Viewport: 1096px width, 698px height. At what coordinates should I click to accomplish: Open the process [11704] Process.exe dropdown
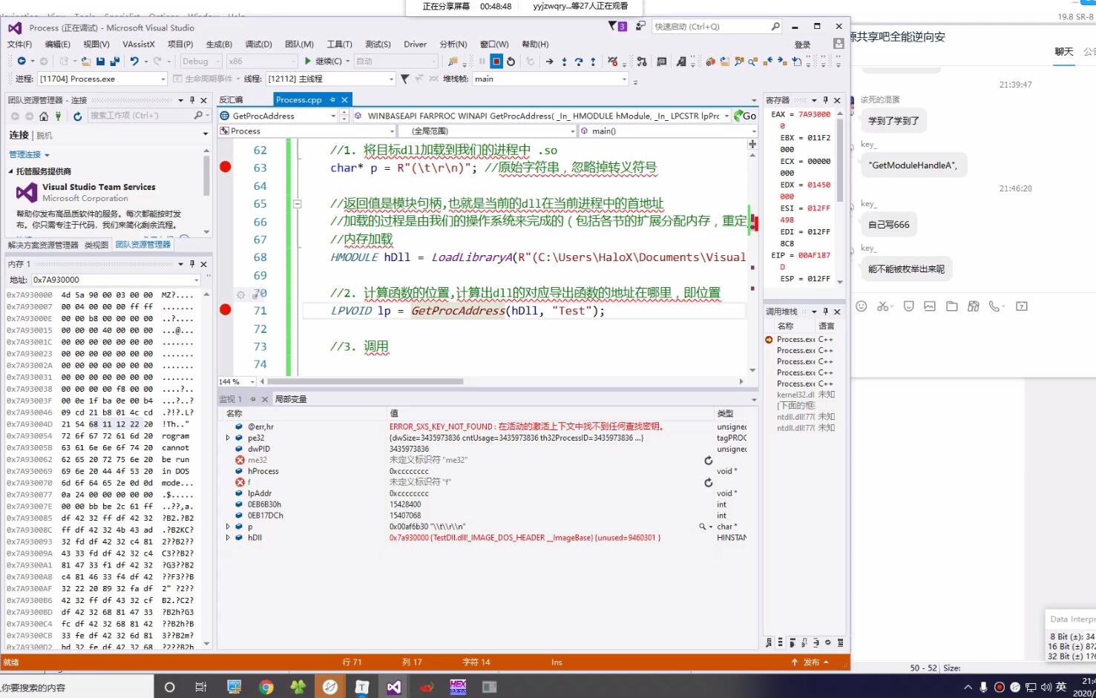[x=102, y=79]
